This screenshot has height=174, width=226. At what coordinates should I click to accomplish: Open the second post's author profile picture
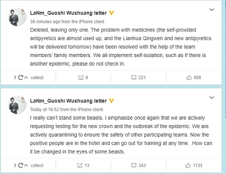click(x=17, y=105)
